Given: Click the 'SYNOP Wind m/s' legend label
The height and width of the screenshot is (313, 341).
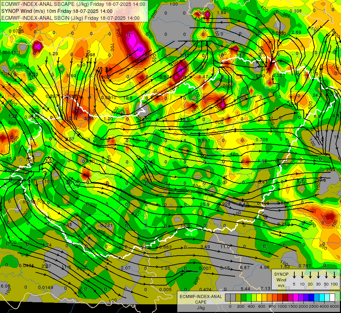Looking at the screenshot, I should click(x=281, y=280).
